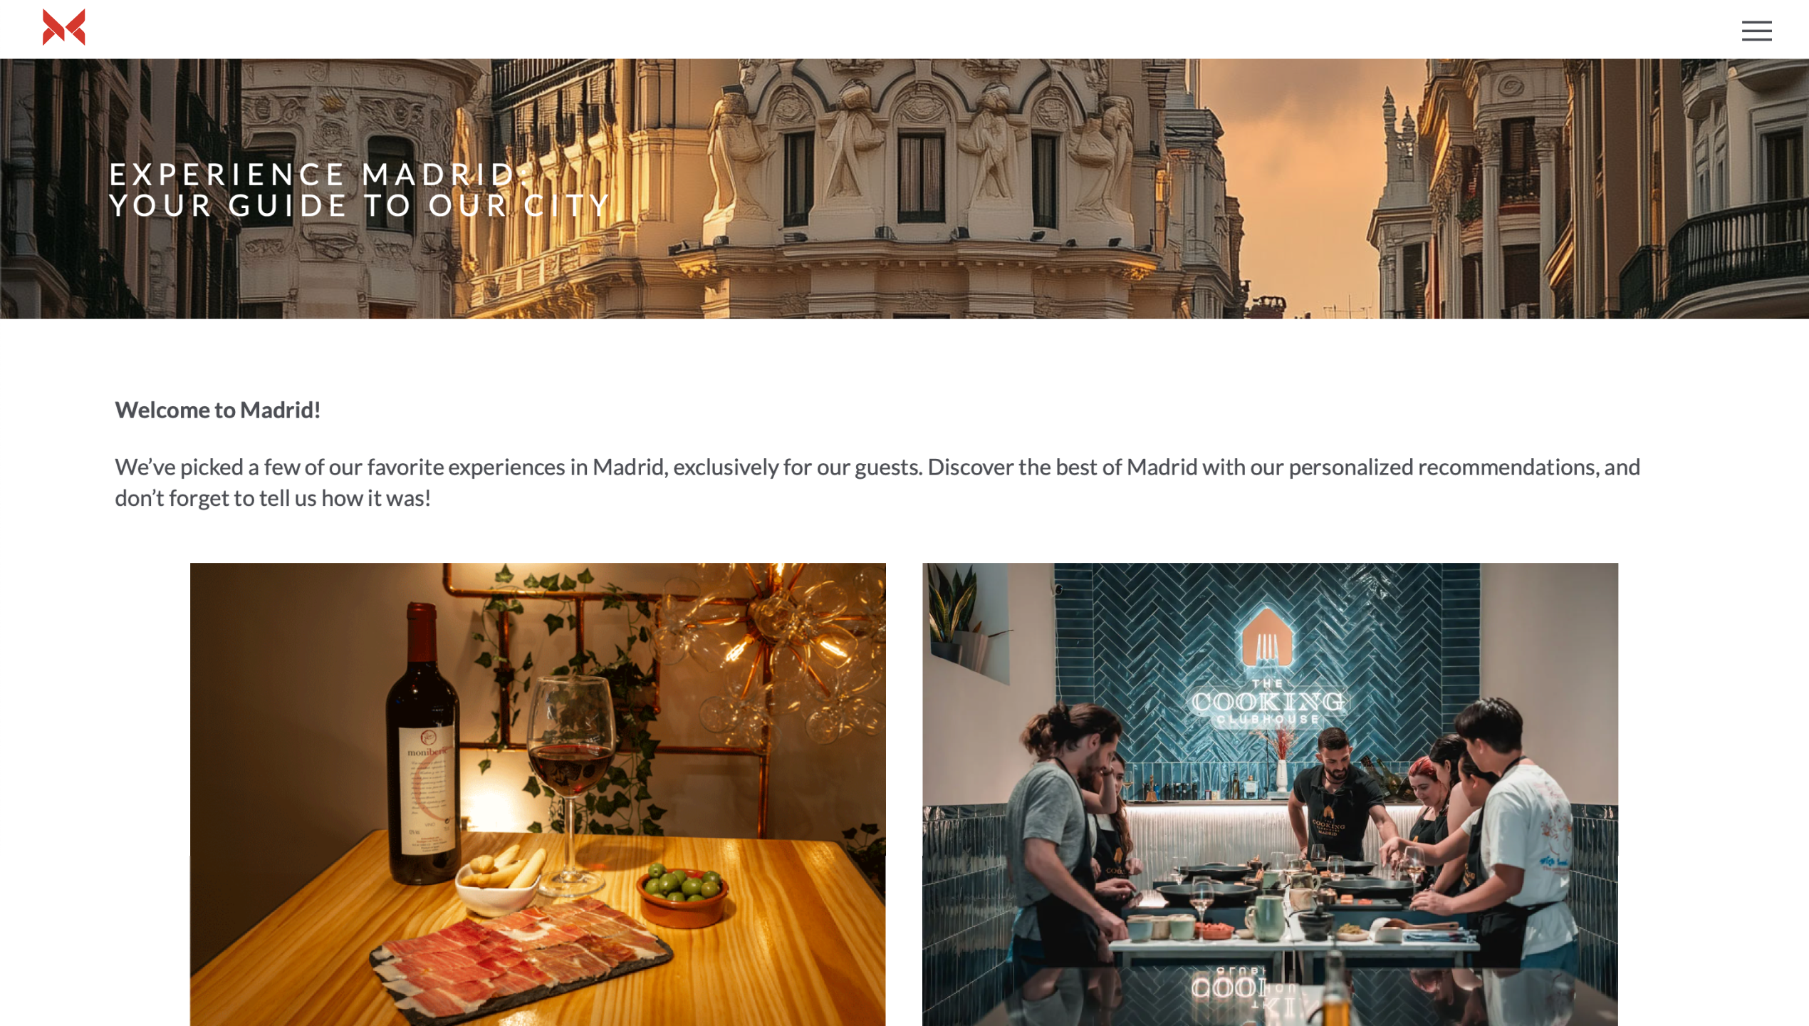
Task: Click the bowl of breadsticks beside bottle
Action: click(499, 881)
